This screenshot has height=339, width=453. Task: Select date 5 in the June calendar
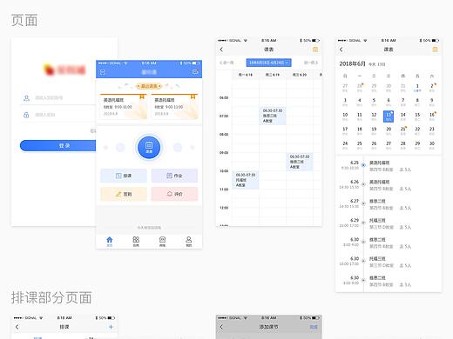[x=374, y=102]
